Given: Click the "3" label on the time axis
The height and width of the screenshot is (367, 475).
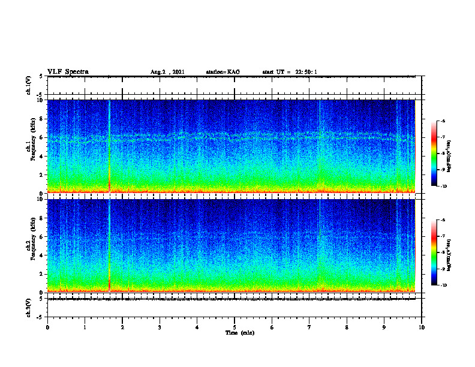Looking at the screenshot, I should click(160, 327).
